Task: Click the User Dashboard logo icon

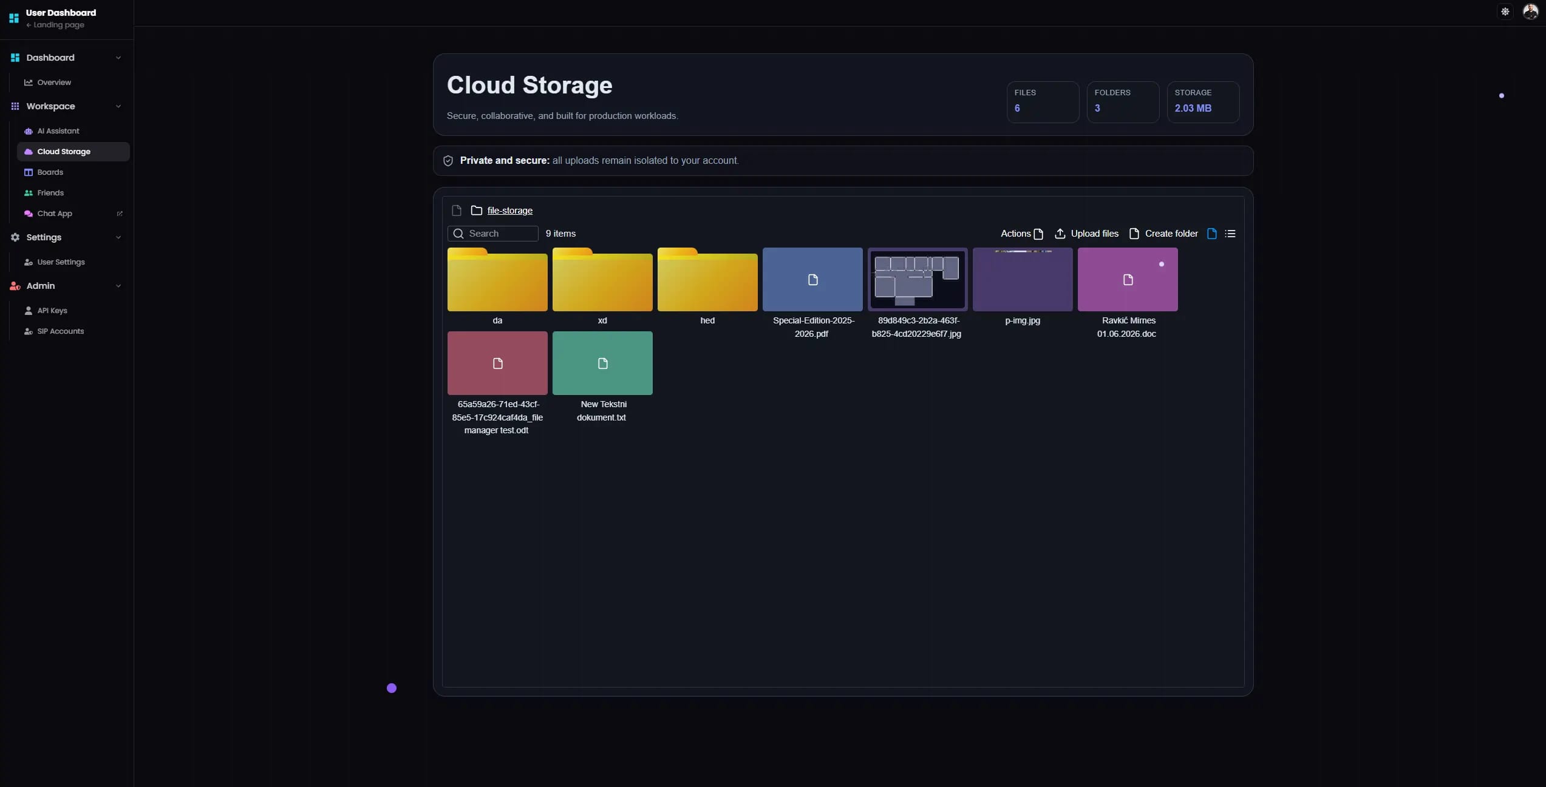Action: tap(14, 18)
